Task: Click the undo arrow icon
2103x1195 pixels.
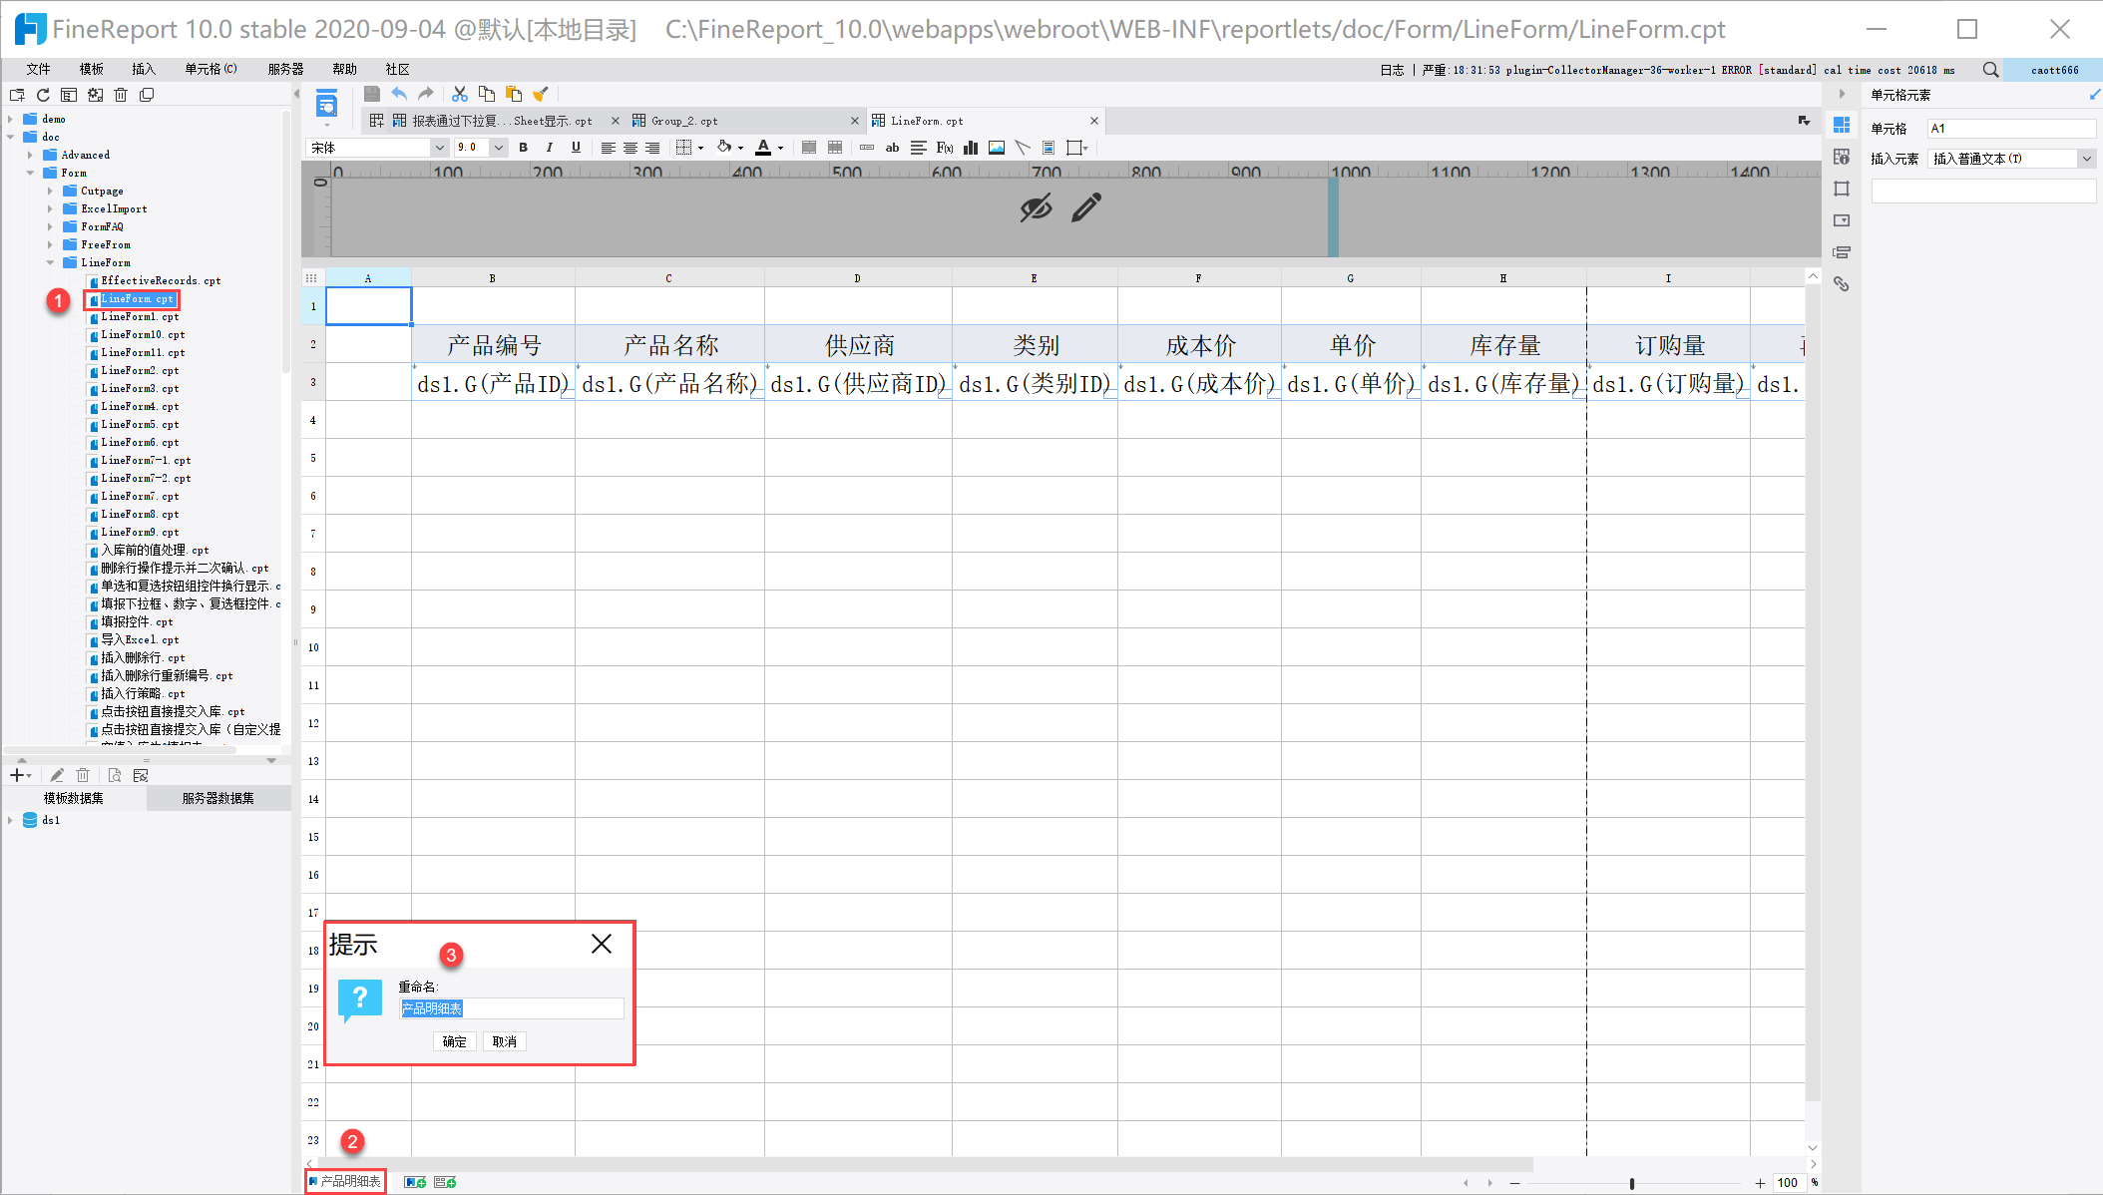Action: tap(399, 94)
